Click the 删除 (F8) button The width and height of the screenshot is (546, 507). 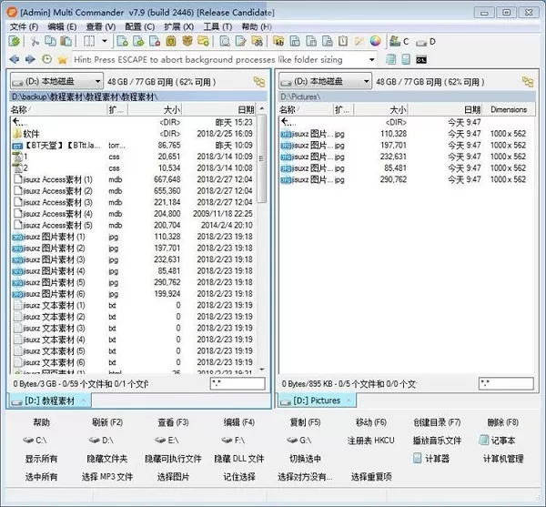point(503,422)
